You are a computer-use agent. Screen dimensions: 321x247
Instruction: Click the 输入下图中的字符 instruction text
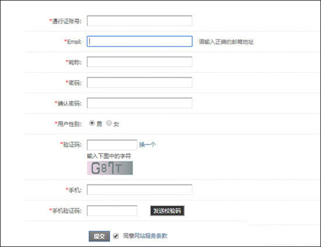point(109,156)
